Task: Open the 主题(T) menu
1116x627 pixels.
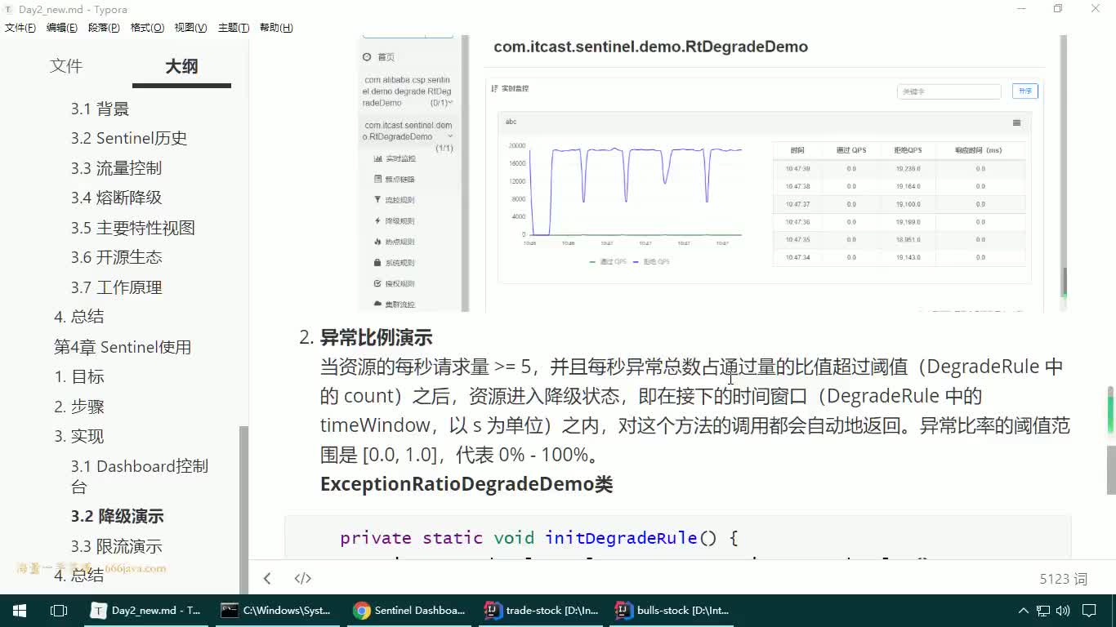Action: pos(234,27)
